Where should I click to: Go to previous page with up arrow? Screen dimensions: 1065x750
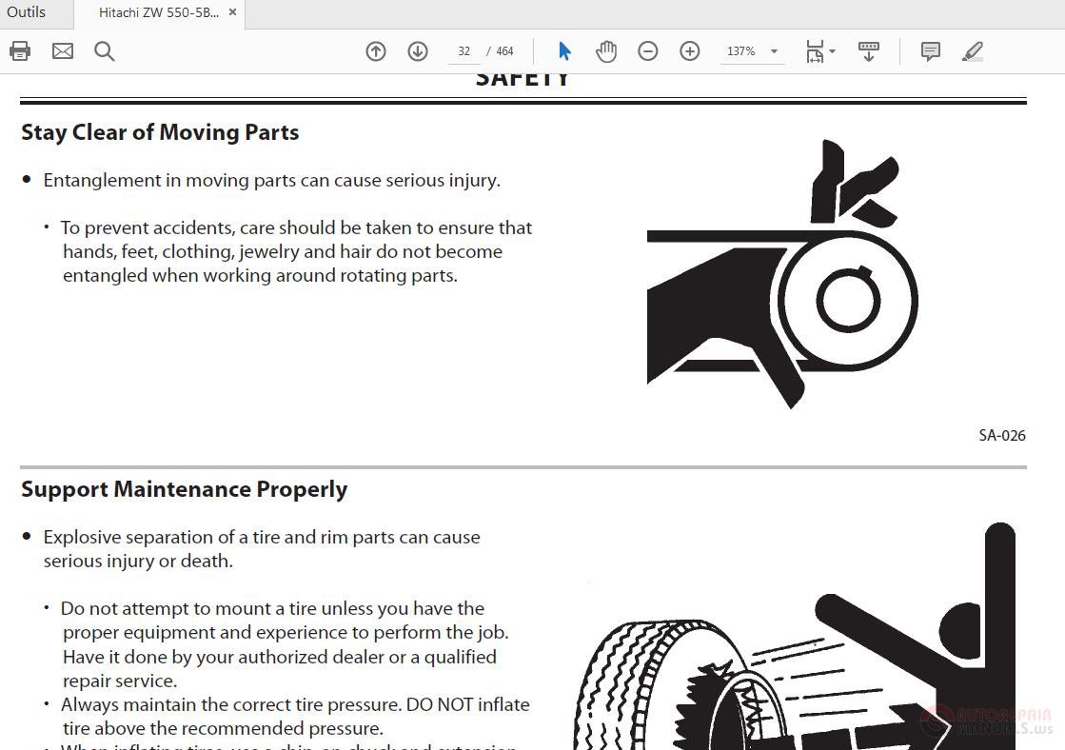click(376, 50)
